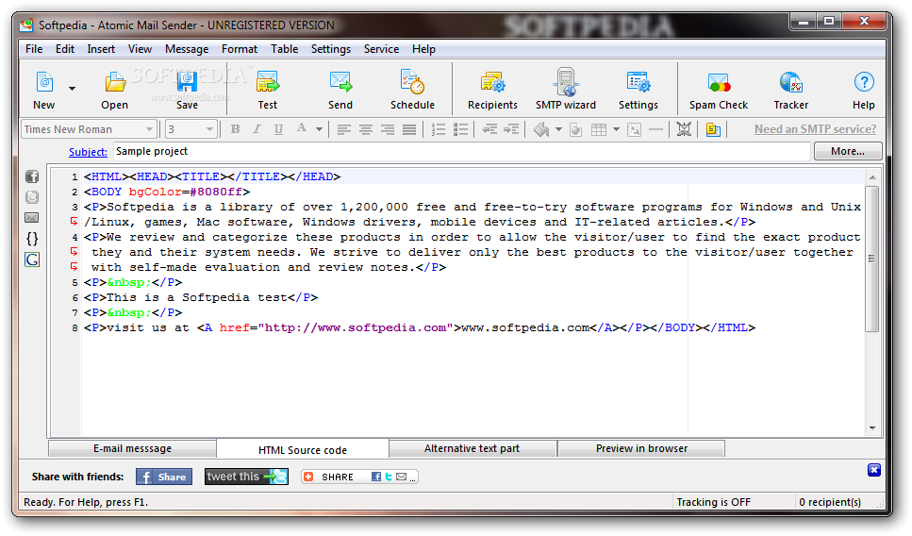This screenshot has width=912, height=536.
Task: Increase indent
Action: coord(511,129)
